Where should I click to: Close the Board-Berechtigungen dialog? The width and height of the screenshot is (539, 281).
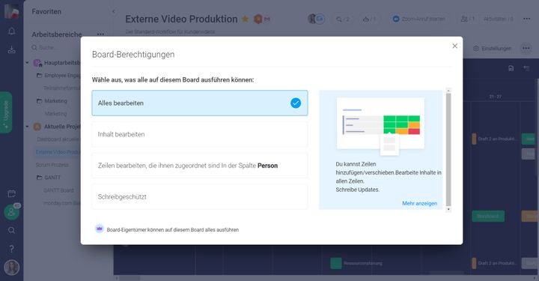[455, 46]
